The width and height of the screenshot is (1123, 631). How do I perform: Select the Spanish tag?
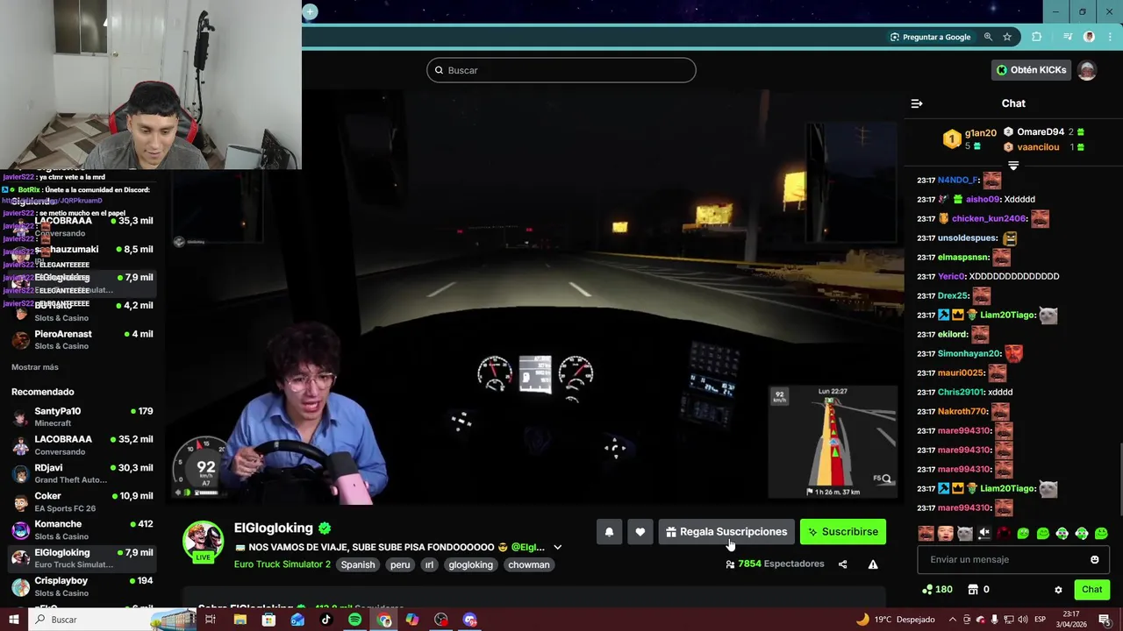tap(358, 564)
